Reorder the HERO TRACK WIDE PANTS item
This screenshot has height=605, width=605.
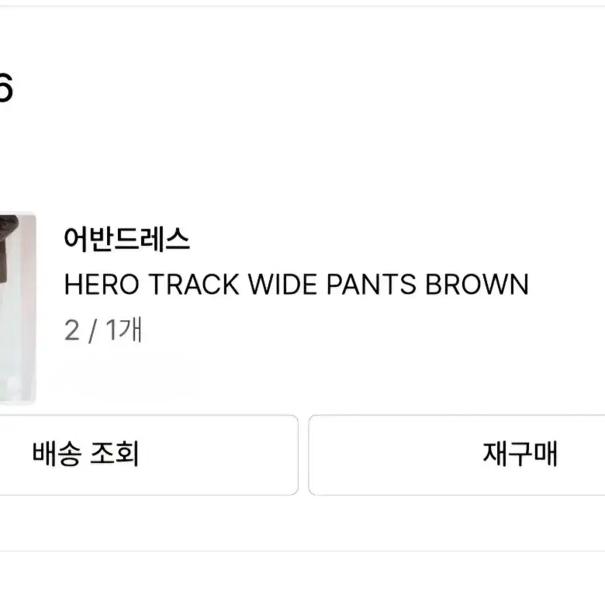click(x=457, y=455)
